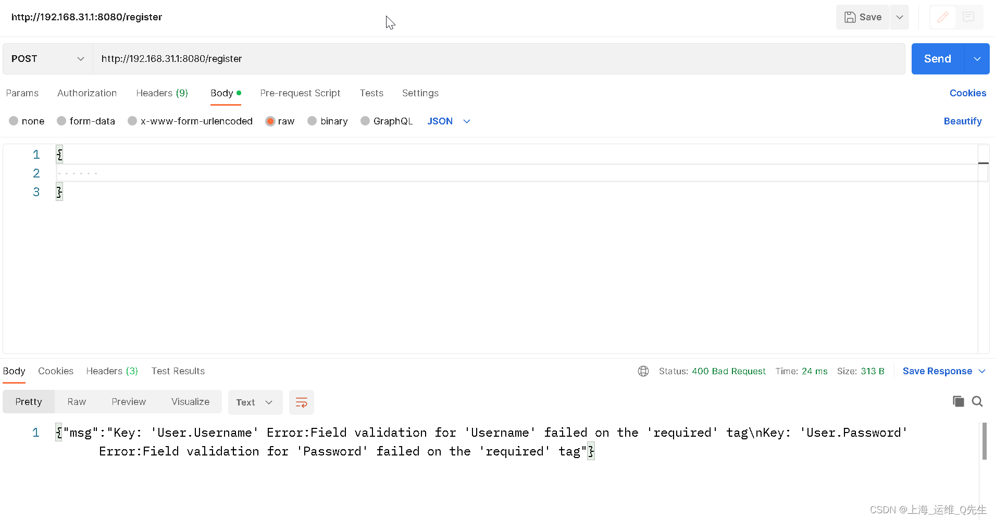Open the Pre-request Script tab
The width and height of the screenshot is (995, 520).
pyautogui.click(x=300, y=93)
